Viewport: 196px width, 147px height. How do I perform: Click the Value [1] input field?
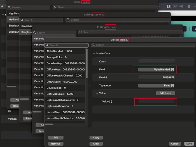(x=157, y=102)
